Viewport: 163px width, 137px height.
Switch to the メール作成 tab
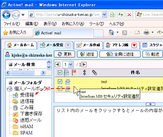[89, 45]
